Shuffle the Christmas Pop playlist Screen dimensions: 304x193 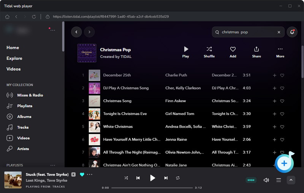click(209, 52)
